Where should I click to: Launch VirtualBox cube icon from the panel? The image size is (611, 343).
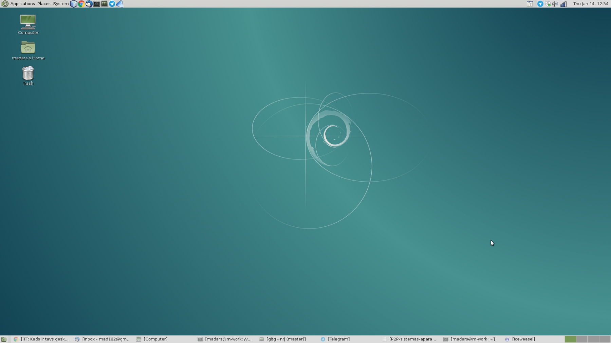coord(74,4)
